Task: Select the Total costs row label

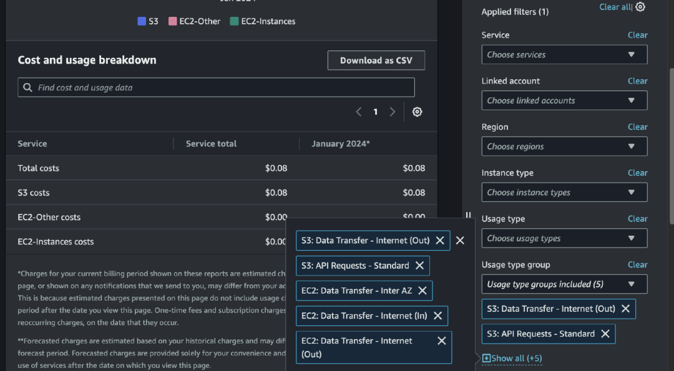Action: point(38,168)
